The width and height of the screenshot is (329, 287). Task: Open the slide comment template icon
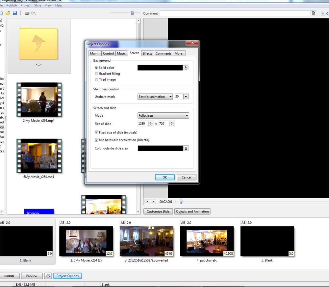point(313,13)
